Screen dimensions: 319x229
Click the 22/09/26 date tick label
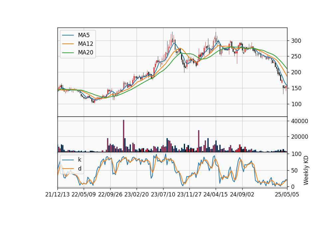pyautogui.click(x=110, y=194)
